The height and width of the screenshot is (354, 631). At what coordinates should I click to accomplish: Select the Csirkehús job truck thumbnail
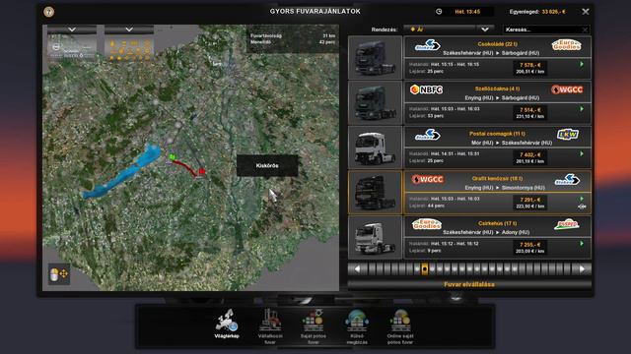click(x=375, y=237)
